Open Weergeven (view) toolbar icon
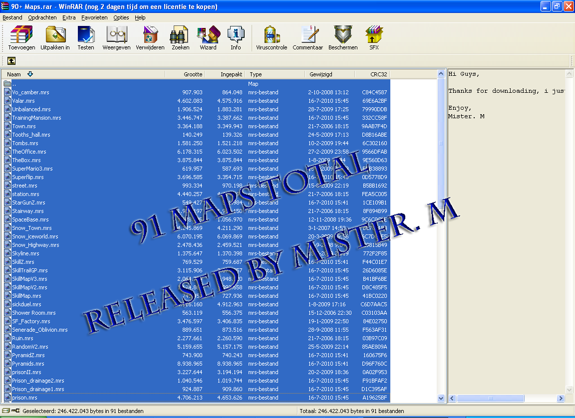 point(117,34)
